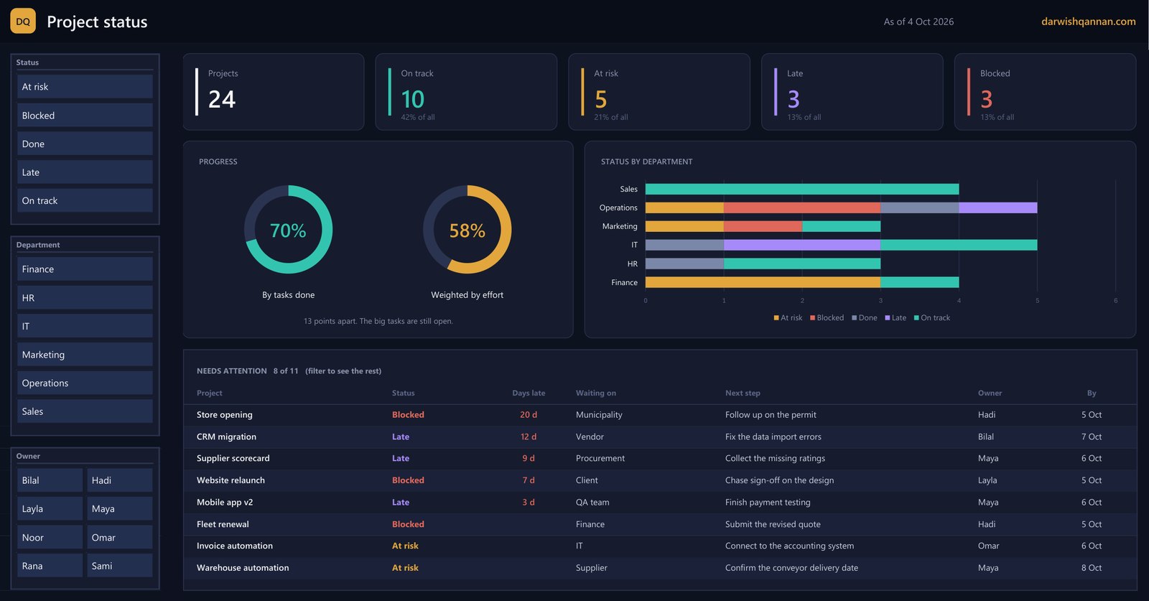Image resolution: width=1149 pixels, height=601 pixels.
Task: Click the On track legend swatch
Action: point(916,318)
